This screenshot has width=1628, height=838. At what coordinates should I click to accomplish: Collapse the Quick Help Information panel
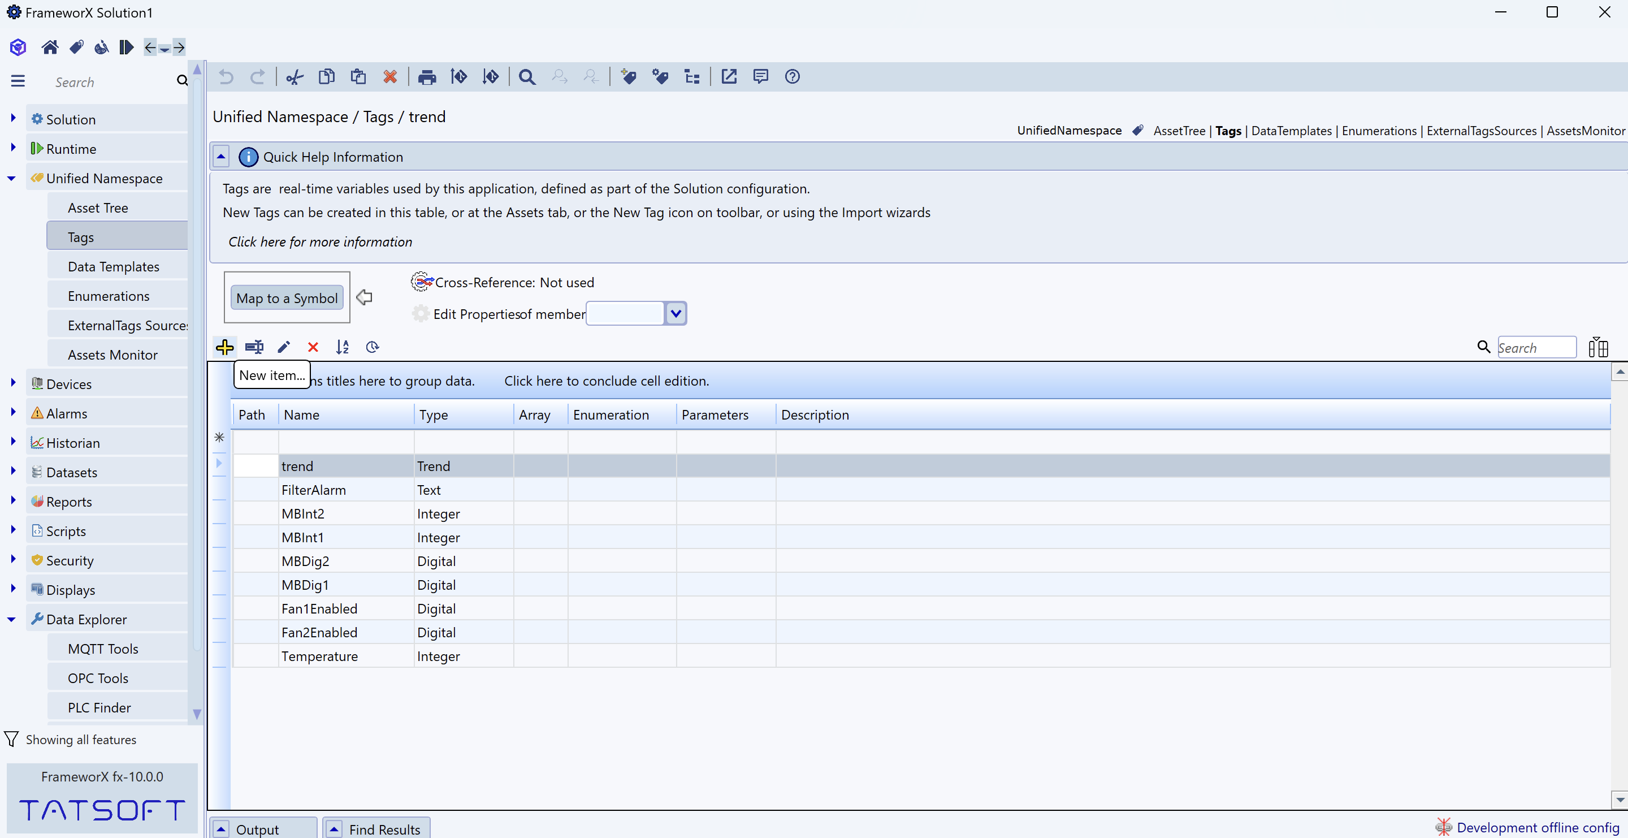pyautogui.click(x=221, y=156)
